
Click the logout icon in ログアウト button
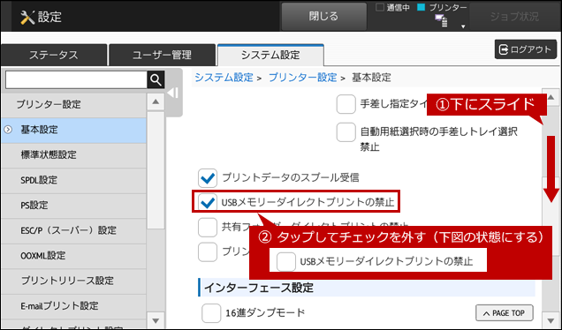pyautogui.click(x=504, y=49)
